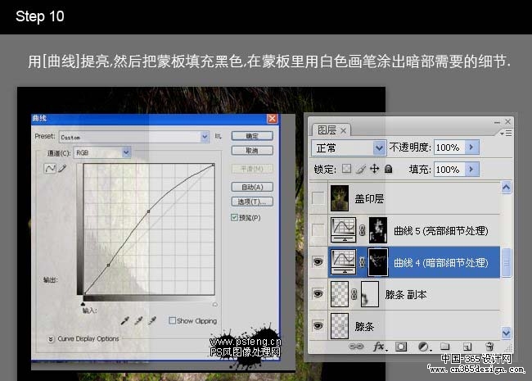Hide the 曲线 4 layer eye
532x381 pixels.
click(x=318, y=262)
